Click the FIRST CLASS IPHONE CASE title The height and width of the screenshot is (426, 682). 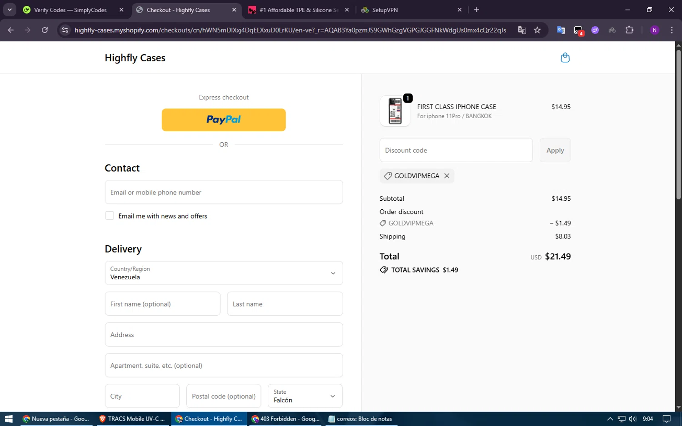456,107
